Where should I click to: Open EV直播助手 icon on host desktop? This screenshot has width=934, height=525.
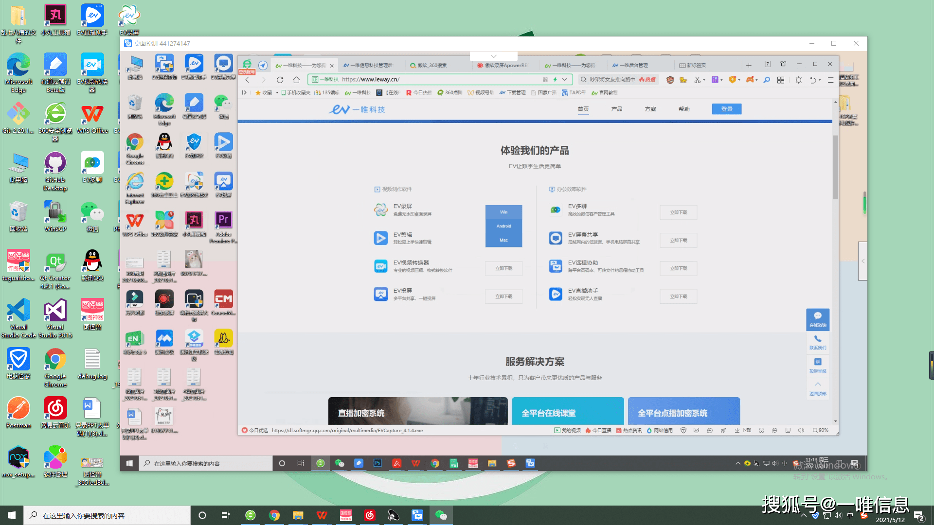click(92, 20)
